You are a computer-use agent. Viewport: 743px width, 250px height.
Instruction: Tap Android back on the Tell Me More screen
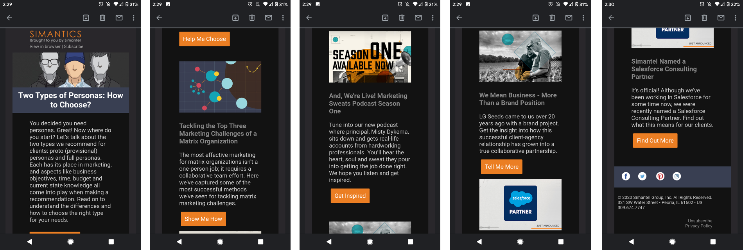(x=479, y=242)
